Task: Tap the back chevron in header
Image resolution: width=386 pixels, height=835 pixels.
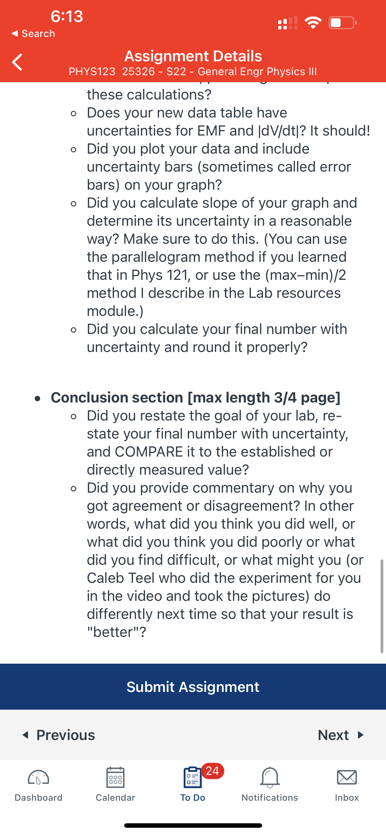Action: pyautogui.click(x=17, y=62)
